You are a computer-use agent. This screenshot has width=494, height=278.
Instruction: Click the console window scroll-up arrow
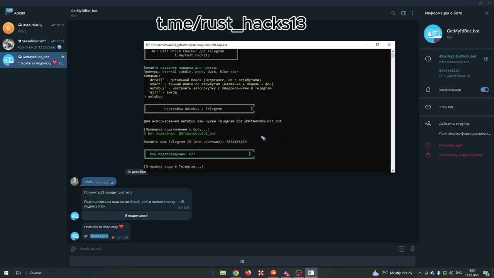tap(393, 51)
